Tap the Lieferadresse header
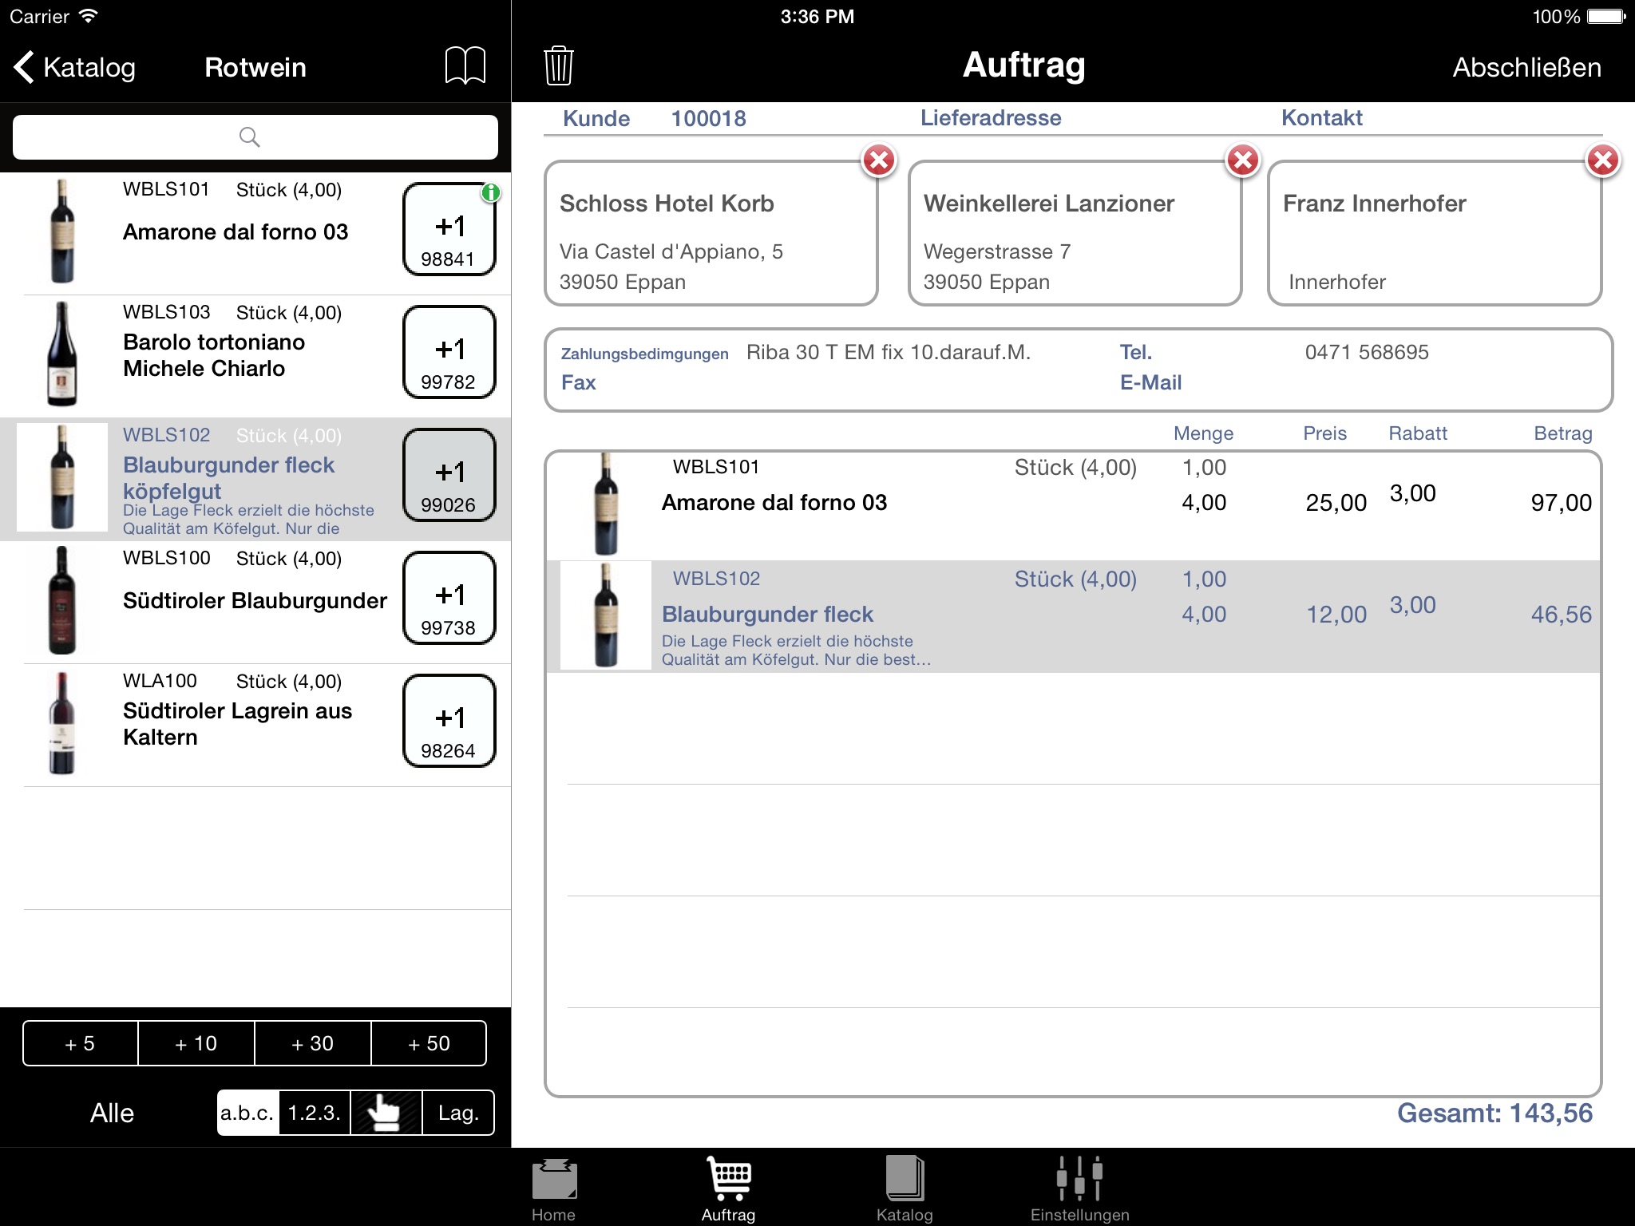Image resolution: width=1635 pixels, height=1226 pixels. (991, 118)
